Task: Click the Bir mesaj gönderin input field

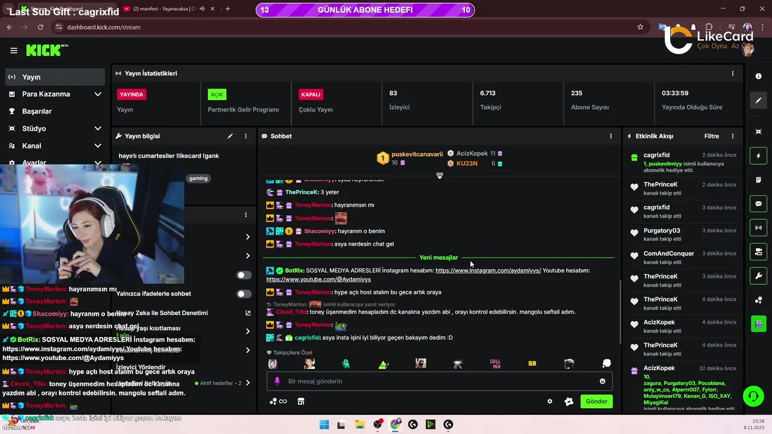Action: click(x=440, y=381)
